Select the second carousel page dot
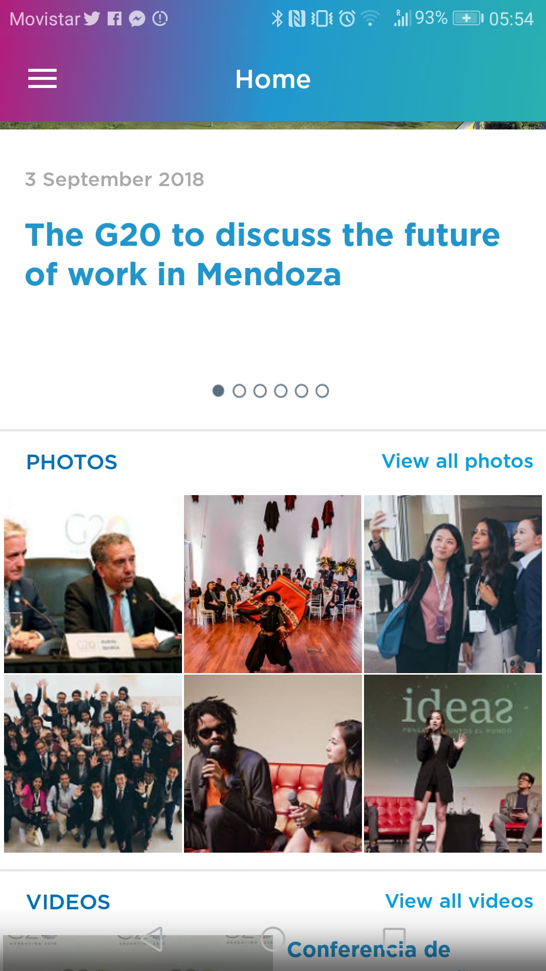 coord(239,391)
